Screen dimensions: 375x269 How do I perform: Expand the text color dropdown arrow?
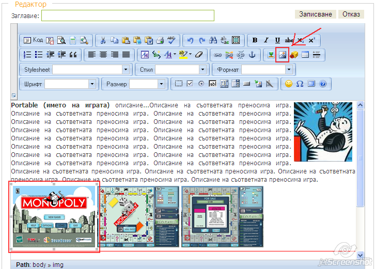[175, 55]
